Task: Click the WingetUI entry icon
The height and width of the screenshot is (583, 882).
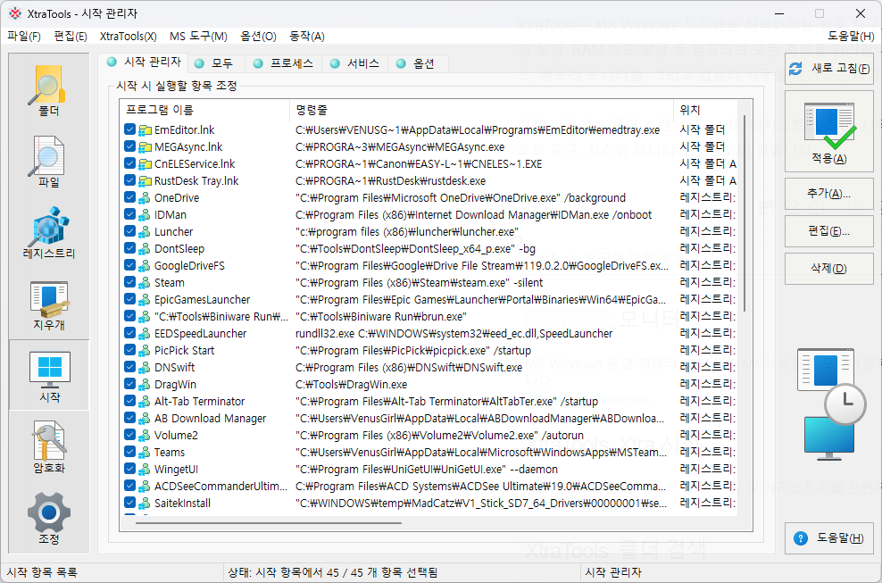Action: coord(146,470)
